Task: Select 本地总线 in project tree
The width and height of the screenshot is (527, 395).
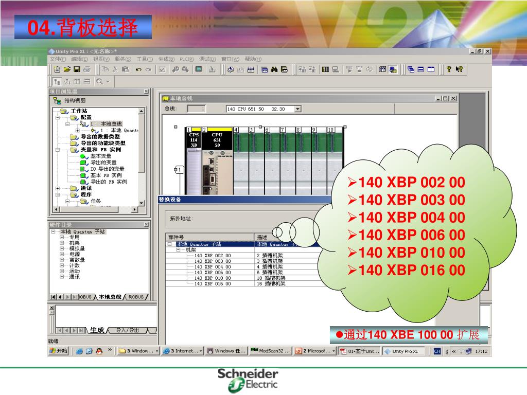Action: pyautogui.click(x=106, y=124)
